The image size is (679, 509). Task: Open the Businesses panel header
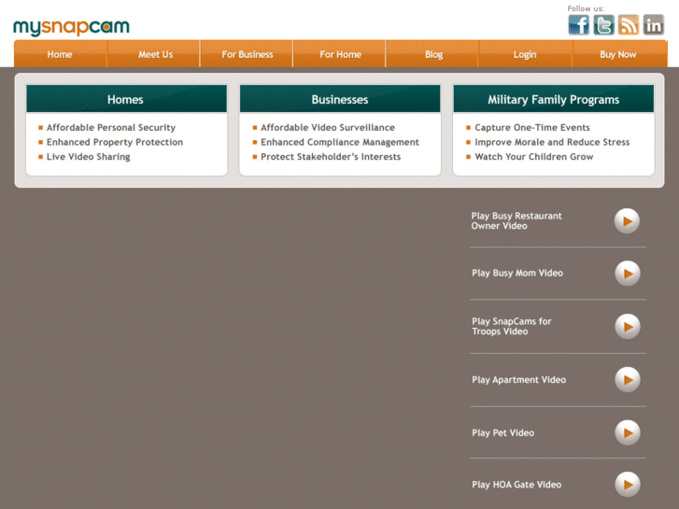click(340, 99)
